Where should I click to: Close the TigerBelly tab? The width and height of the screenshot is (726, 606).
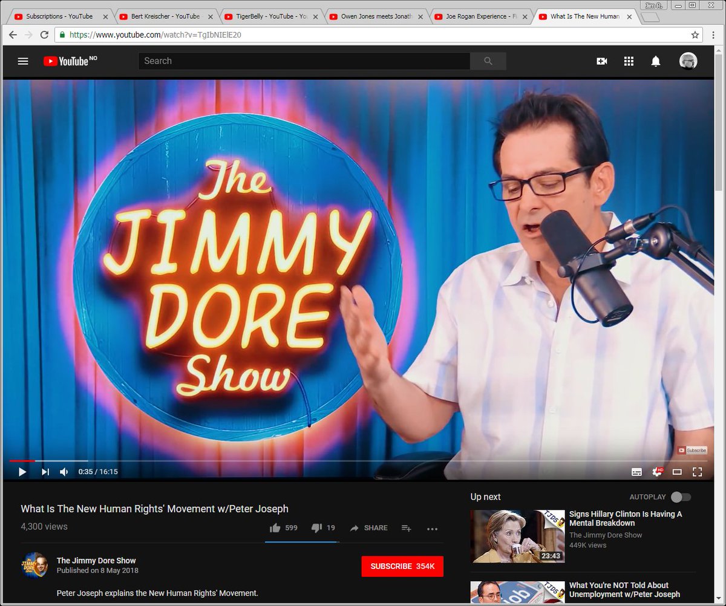(315, 17)
